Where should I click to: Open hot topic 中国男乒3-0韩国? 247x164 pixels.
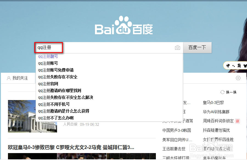[176, 130]
